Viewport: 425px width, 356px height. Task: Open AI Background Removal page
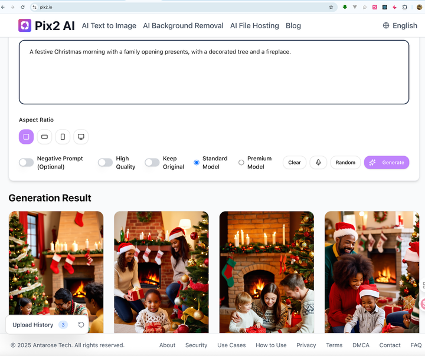pos(183,25)
